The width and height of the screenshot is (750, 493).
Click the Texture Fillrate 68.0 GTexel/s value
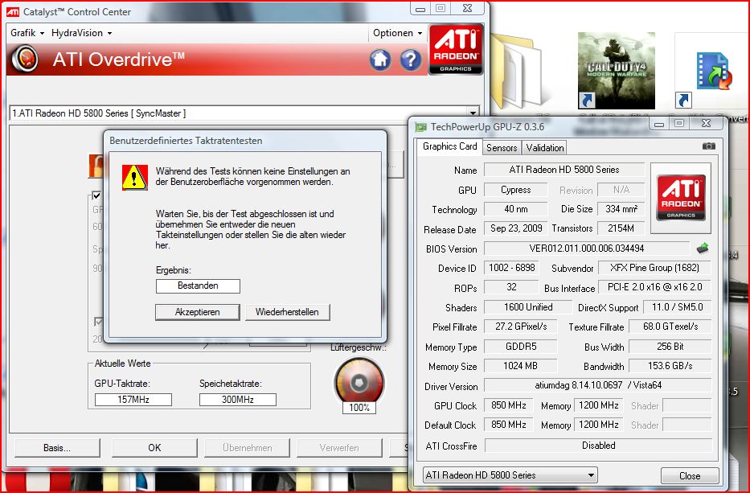click(x=670, y=327)
